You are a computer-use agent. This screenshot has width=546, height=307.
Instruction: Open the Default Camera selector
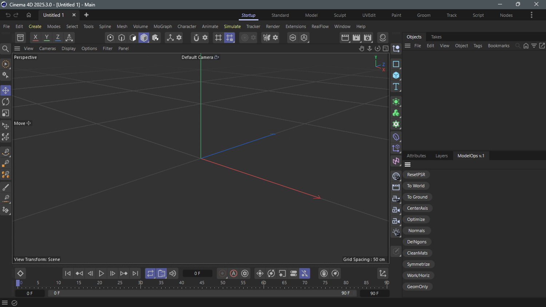tap(200, 57)
